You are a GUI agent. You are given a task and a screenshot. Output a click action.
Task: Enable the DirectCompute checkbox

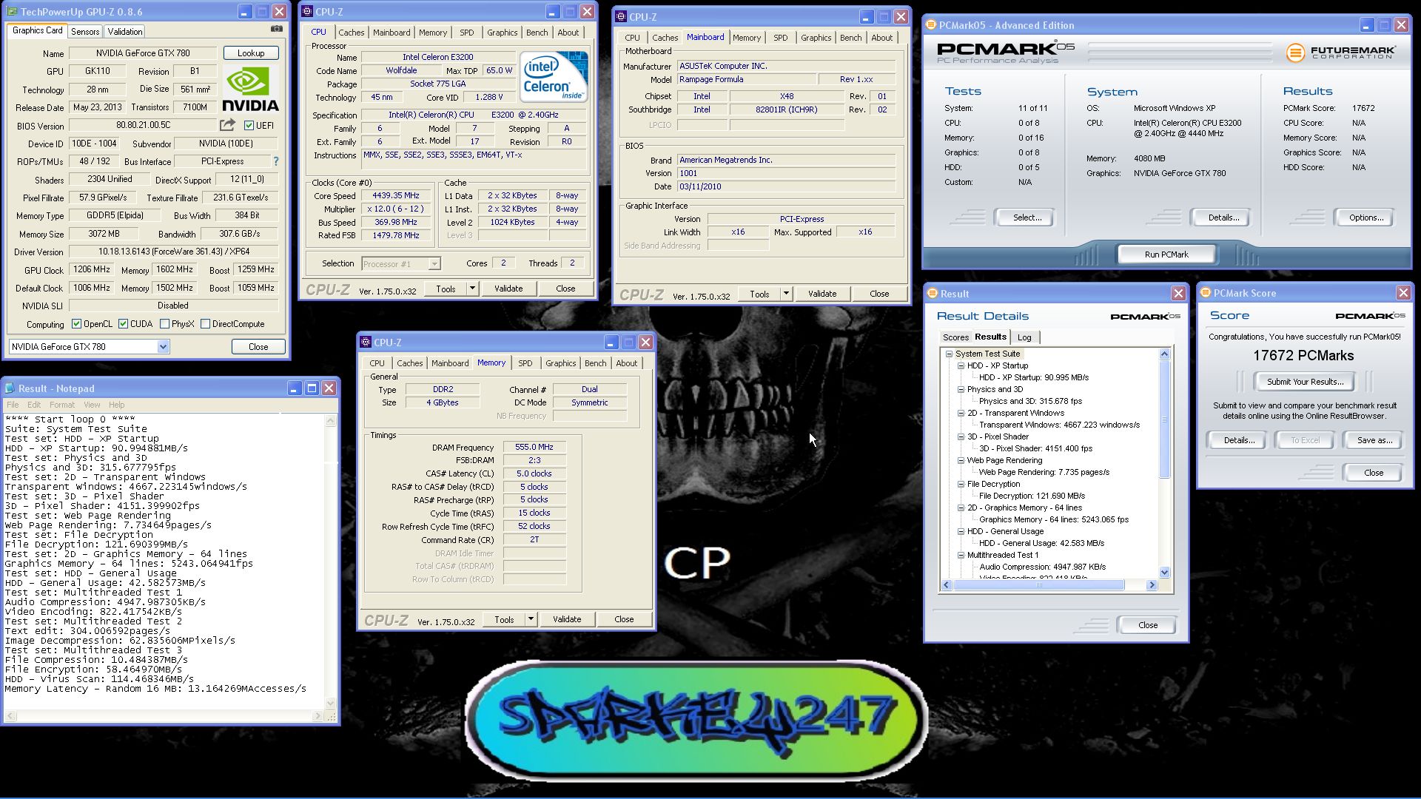tap(206, 324)
